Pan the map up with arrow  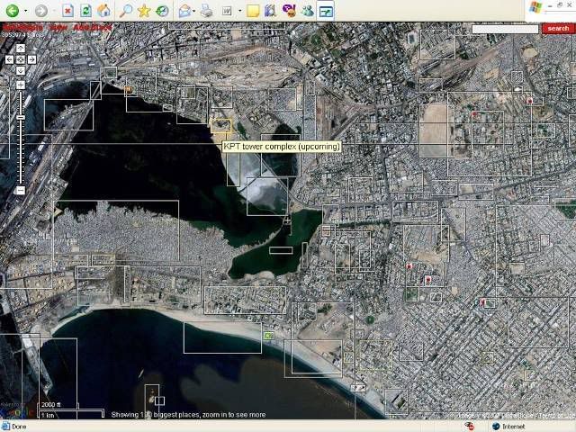pyautogui.click(x=21, y=48)
